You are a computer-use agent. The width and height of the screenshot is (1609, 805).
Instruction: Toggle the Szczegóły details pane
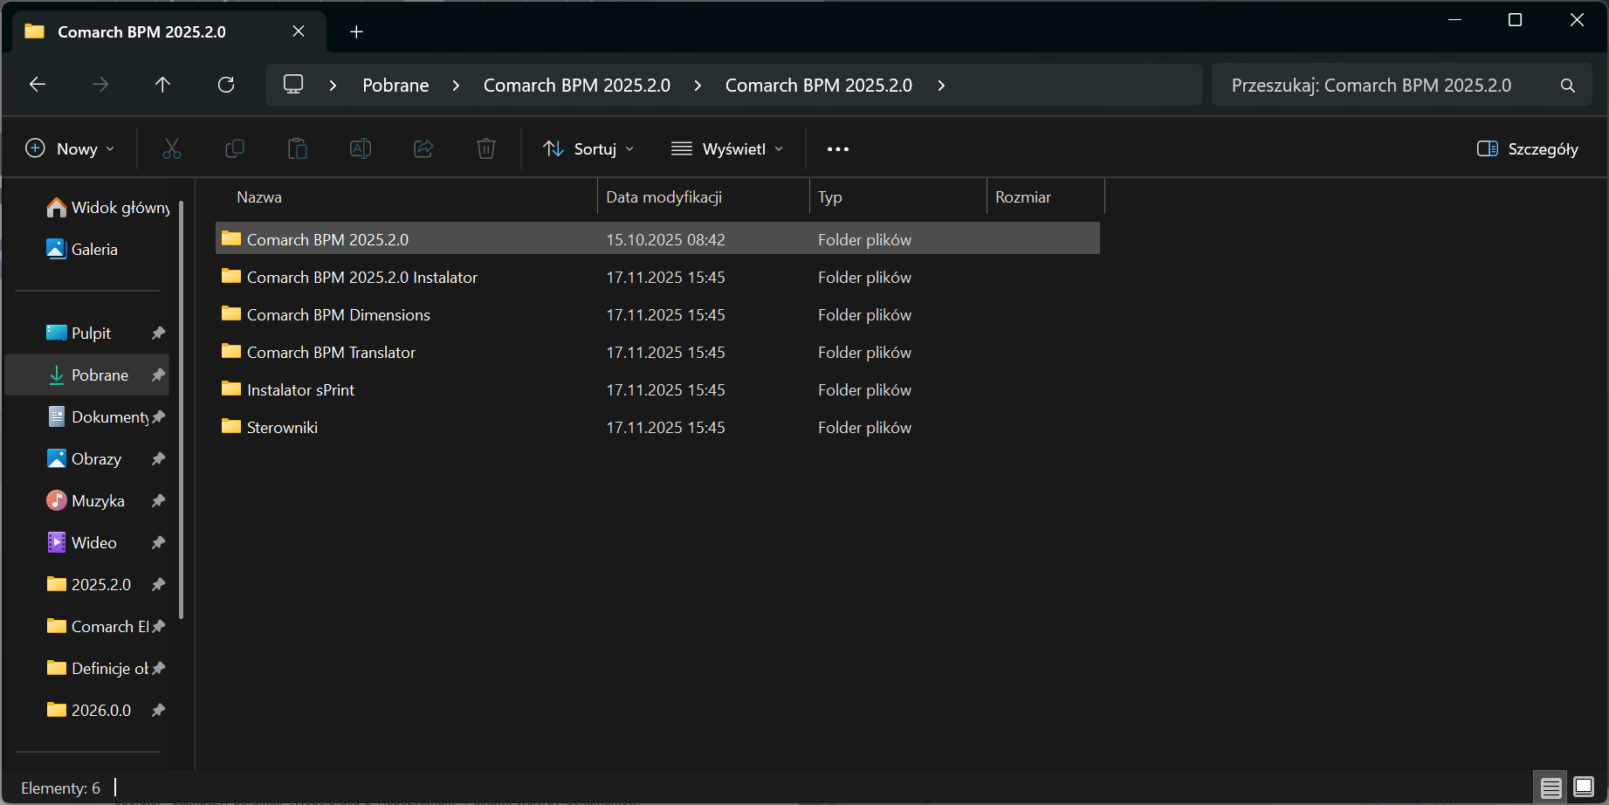point(1528,149)
